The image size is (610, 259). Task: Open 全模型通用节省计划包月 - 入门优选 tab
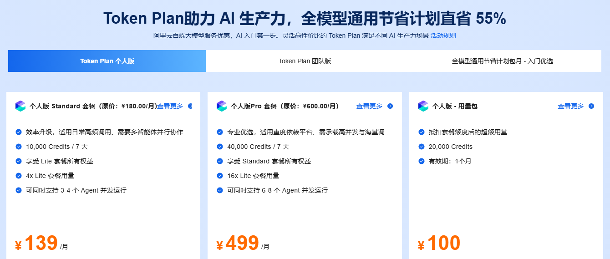(x=503, y=61)
